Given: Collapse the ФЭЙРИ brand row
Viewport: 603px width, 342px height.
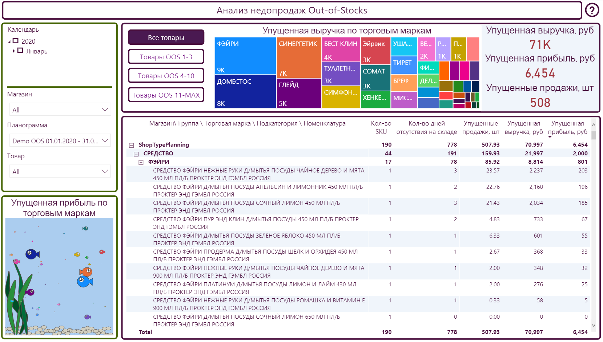Looking at the screenshot, I should click(141, 162).
